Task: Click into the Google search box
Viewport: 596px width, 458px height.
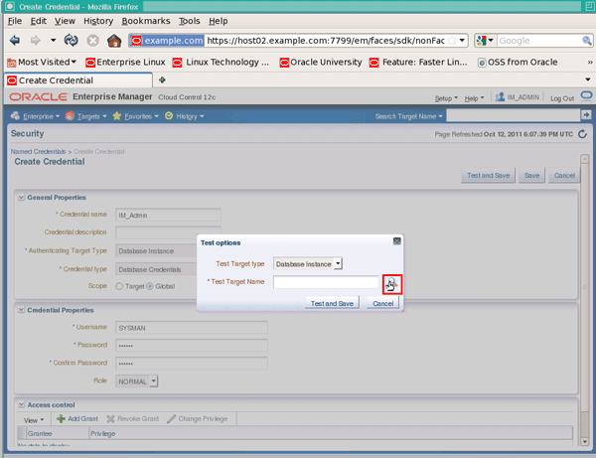Action: coord(539,41)
